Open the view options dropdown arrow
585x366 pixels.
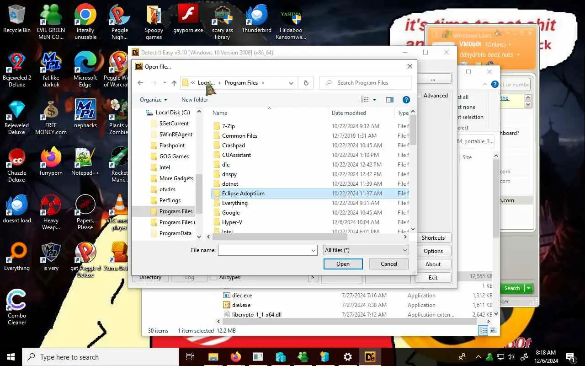tap(374, 100)
